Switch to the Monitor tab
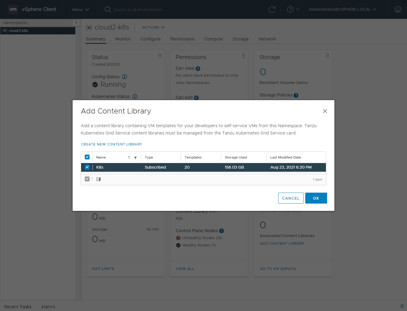Screen dimensions: 407x311 [123, 39]
